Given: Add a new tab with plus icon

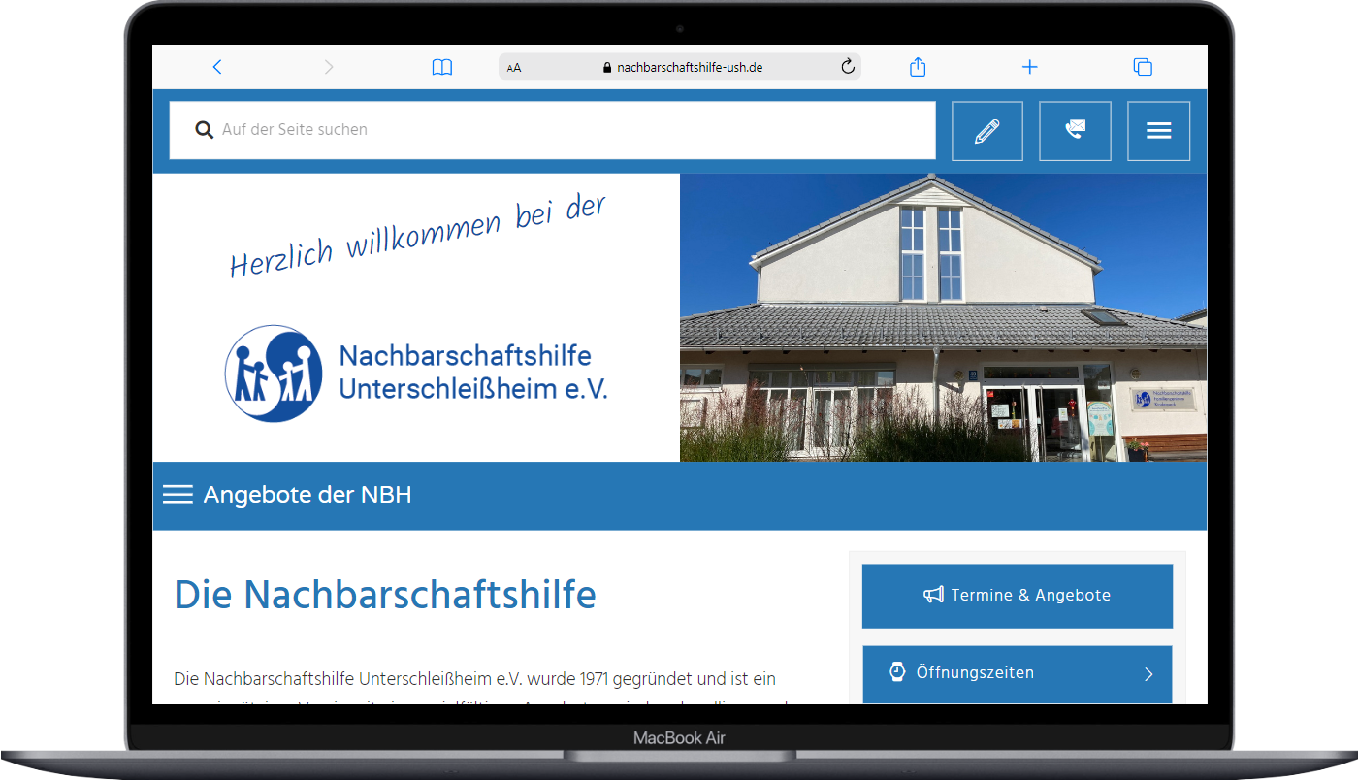Looking at the screenshot, I should [1030, 67].
